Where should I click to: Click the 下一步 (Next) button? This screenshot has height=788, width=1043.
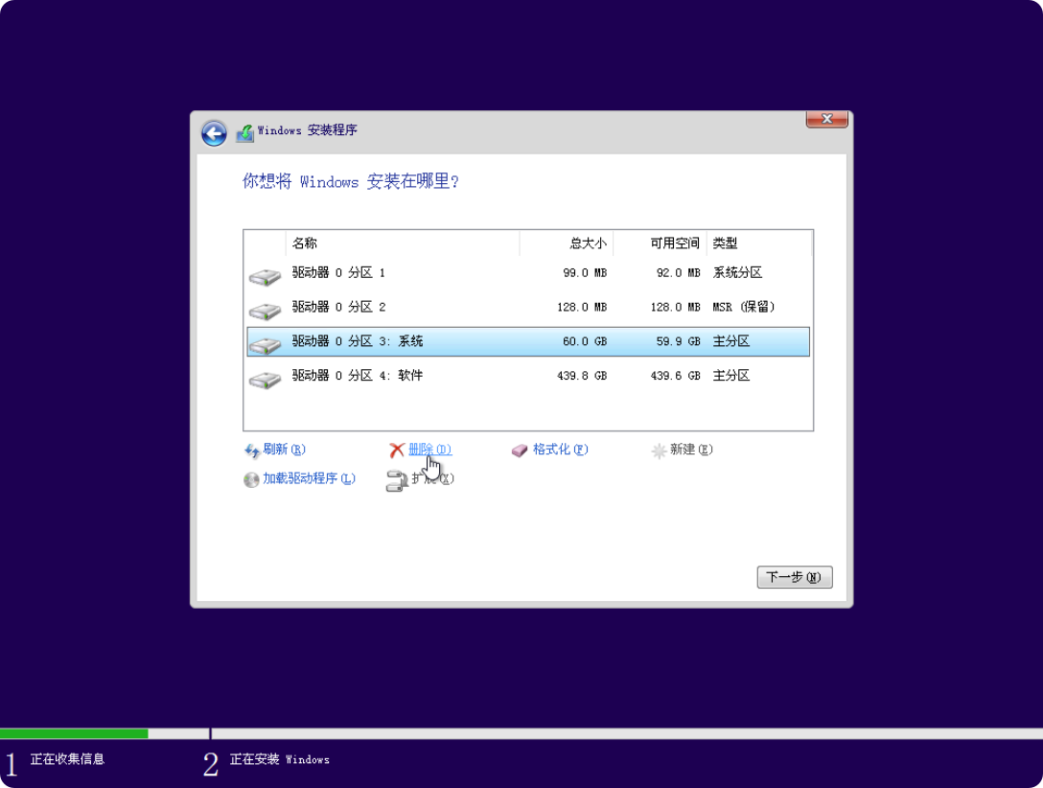tap(794, 577)
